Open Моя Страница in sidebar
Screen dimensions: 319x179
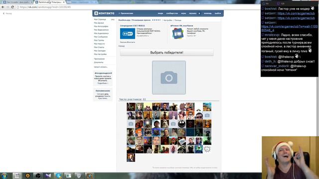[100, 19]
